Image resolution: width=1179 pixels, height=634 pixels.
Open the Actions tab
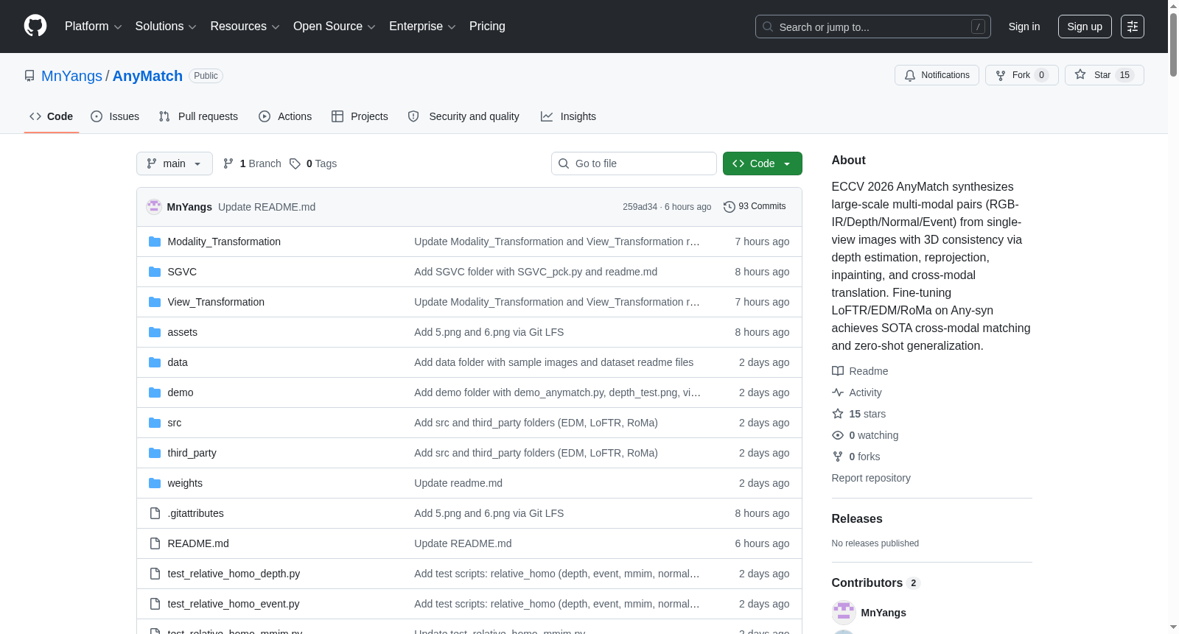[x=285, y=116]
